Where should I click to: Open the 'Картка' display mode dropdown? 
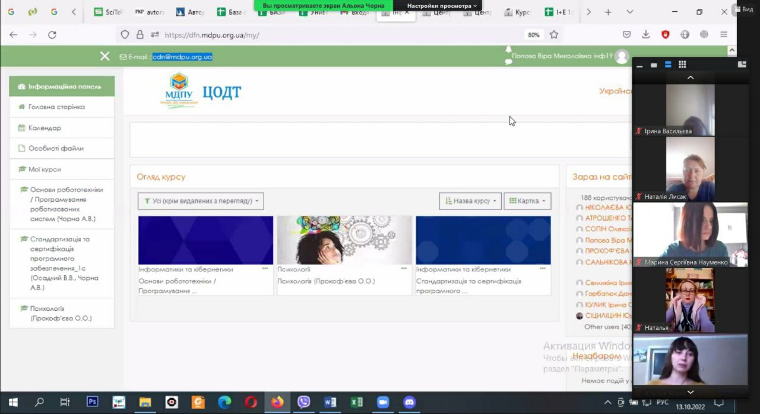(x=527, y=201)
